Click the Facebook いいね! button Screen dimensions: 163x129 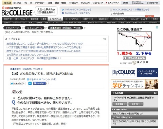(x=39, y=84)
